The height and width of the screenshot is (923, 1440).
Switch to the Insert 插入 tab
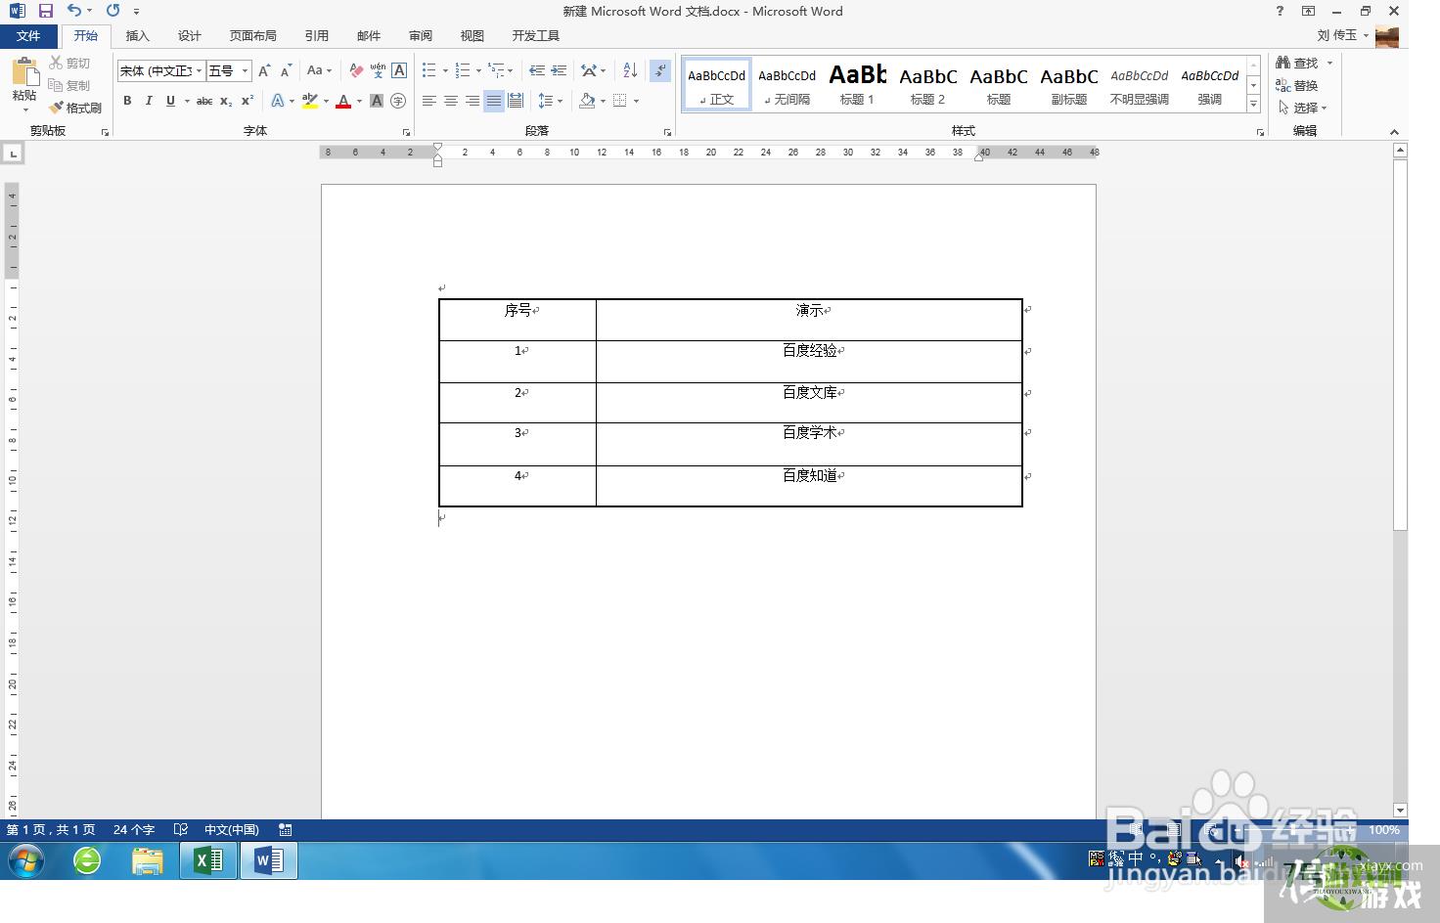138,36
